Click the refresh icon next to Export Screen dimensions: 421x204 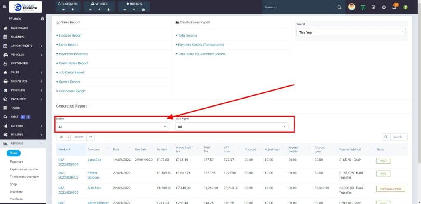[90, 137]
